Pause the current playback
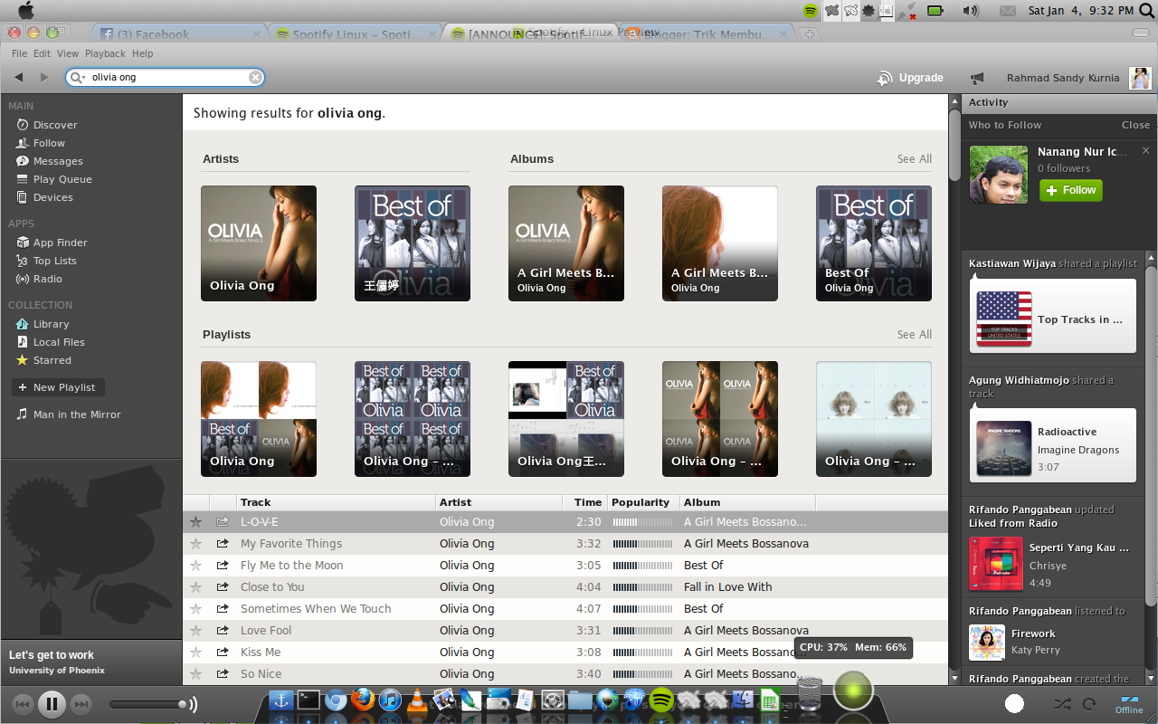 (x=52, y=703)
